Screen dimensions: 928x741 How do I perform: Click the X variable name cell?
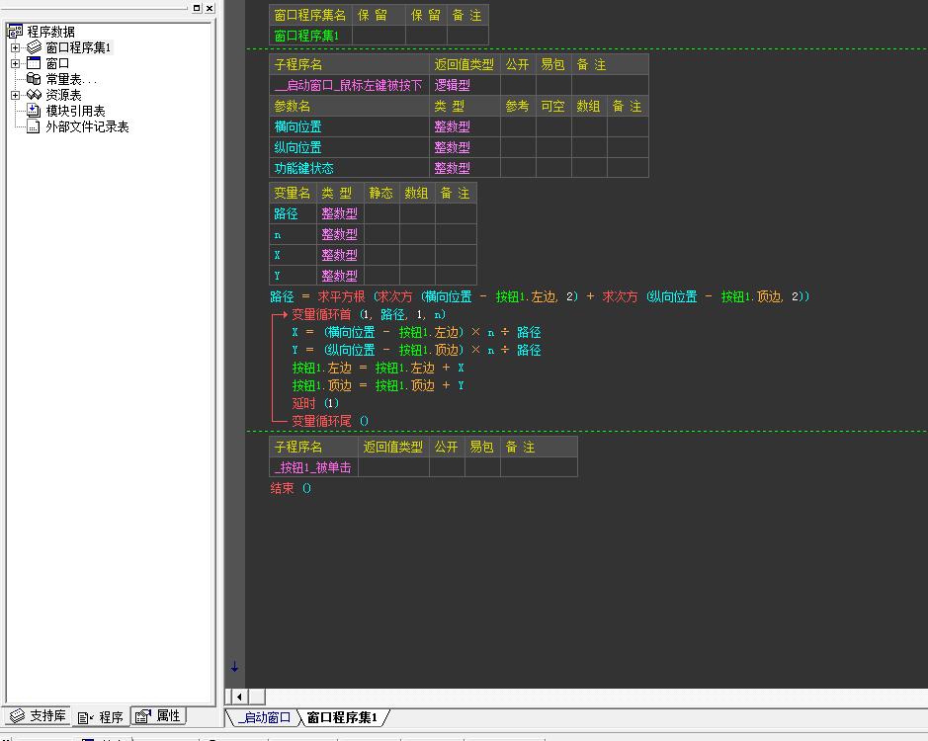coord(293,255)
